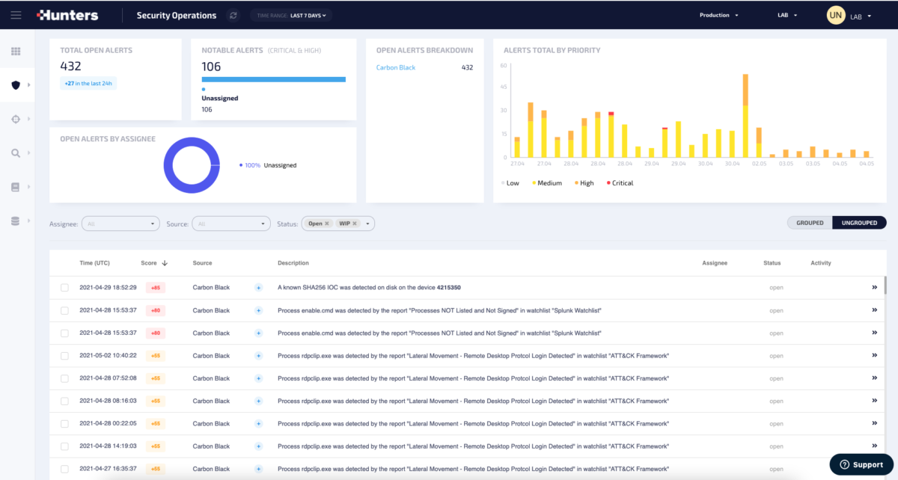Open the Production environment dropdown

[x=718, y=14]
